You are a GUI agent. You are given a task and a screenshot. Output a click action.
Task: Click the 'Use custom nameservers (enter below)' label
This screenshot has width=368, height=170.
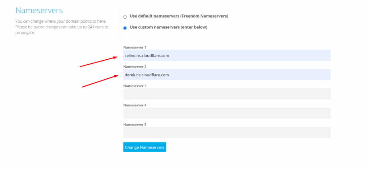pyautogui.click(x=169, y=27)
